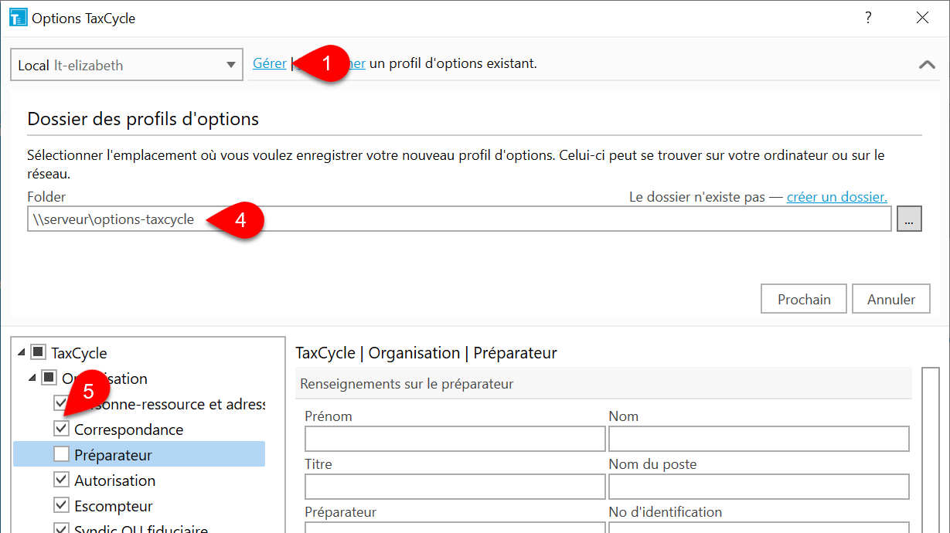Click the Prochain button
950x533 pixels.
804,299
